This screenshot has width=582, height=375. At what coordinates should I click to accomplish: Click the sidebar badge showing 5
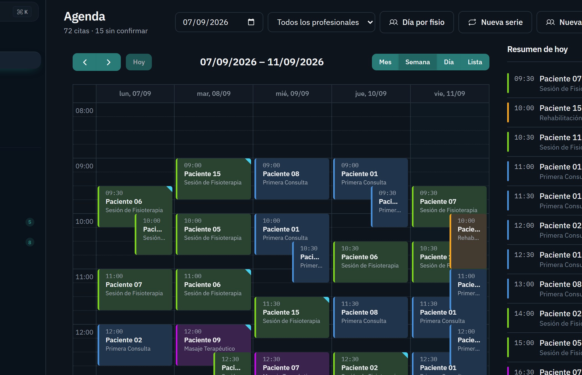(30, 222)
